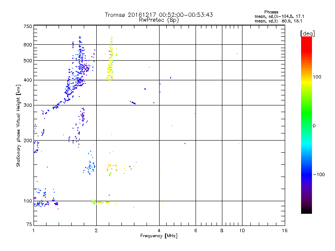Click the colorbar tick label '100'
The width and height of the screenshot is (335, 251).
click(317, 77)
